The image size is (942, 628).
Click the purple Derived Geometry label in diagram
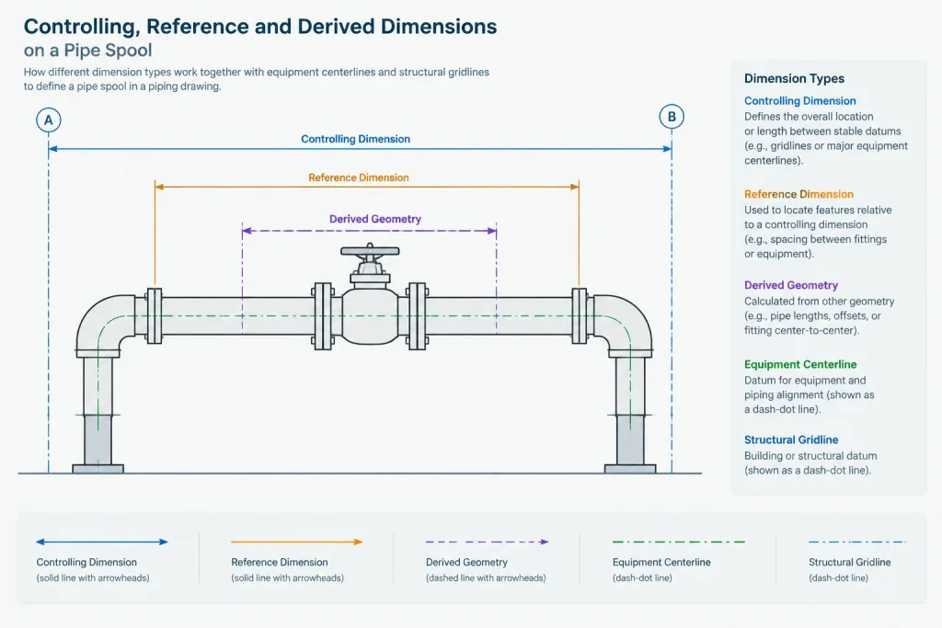click(375, 219)
